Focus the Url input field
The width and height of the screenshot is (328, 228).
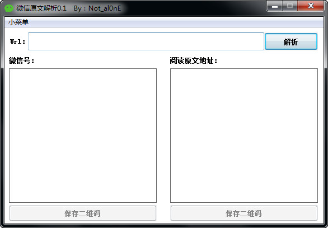point(146,41)
